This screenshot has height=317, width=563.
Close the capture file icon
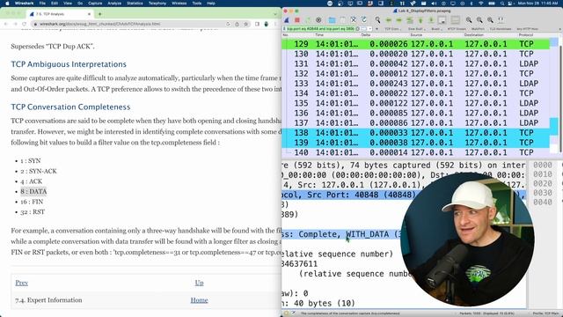click(354, 19)
